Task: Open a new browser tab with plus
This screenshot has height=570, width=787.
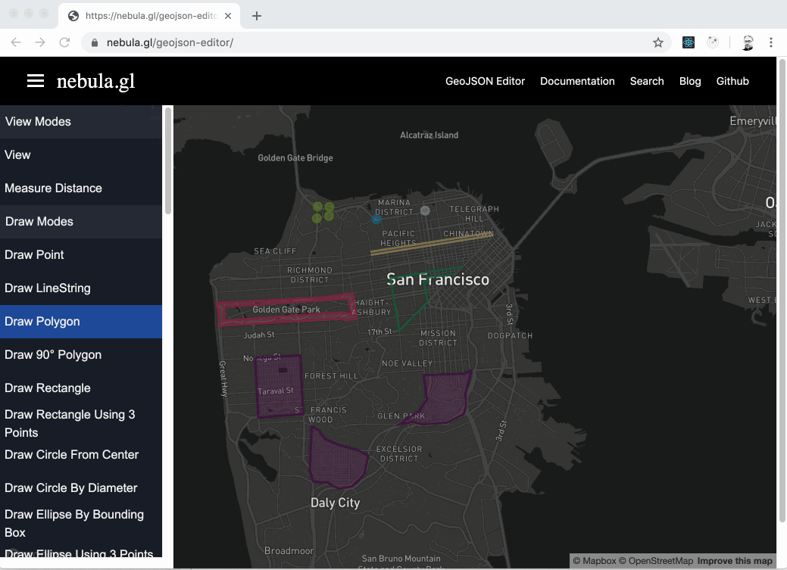Action: point(257,16)
